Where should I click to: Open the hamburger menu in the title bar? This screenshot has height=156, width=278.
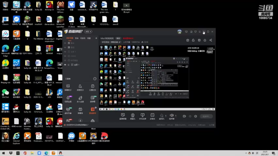[x=199, y=32]
